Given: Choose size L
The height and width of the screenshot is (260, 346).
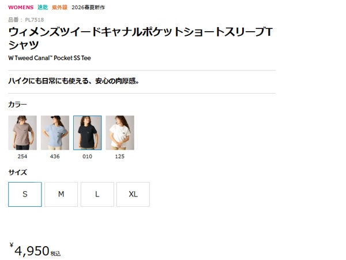Looking at the screenshot, I should 97,194.
